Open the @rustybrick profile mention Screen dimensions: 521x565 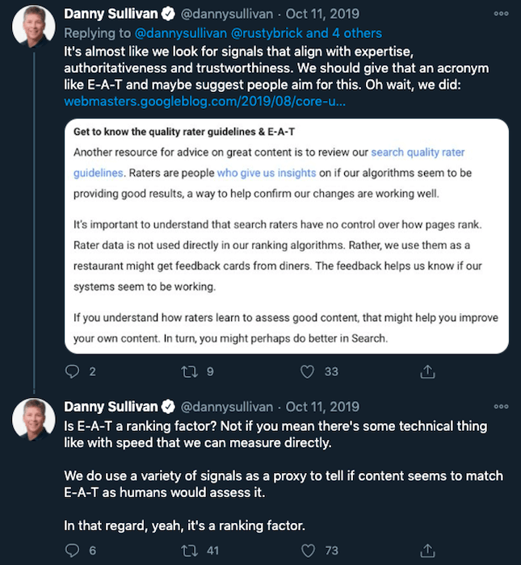pyautogui.click(x=267, y=33)
